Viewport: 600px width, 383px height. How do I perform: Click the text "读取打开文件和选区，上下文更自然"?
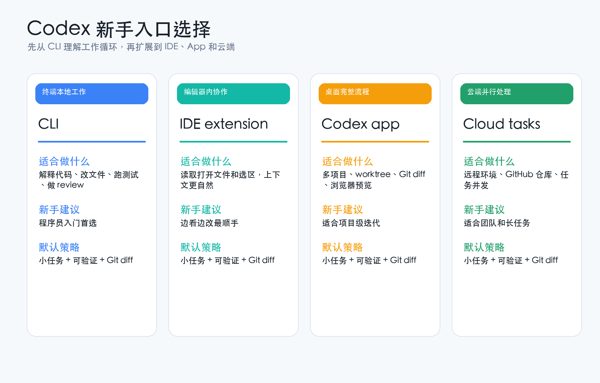[x=230, y=180]
